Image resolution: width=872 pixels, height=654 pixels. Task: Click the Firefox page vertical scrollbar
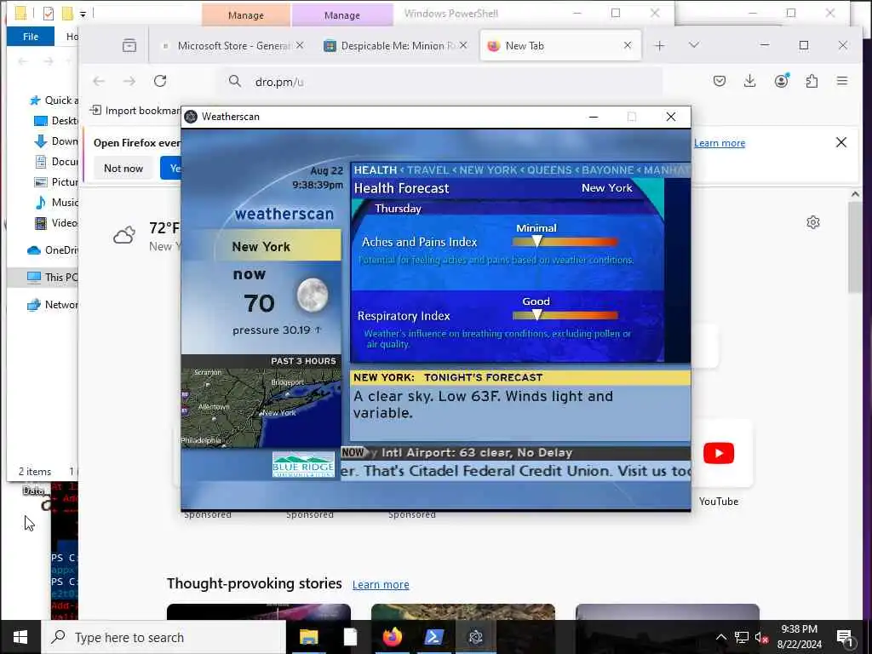tap(855, 248)
